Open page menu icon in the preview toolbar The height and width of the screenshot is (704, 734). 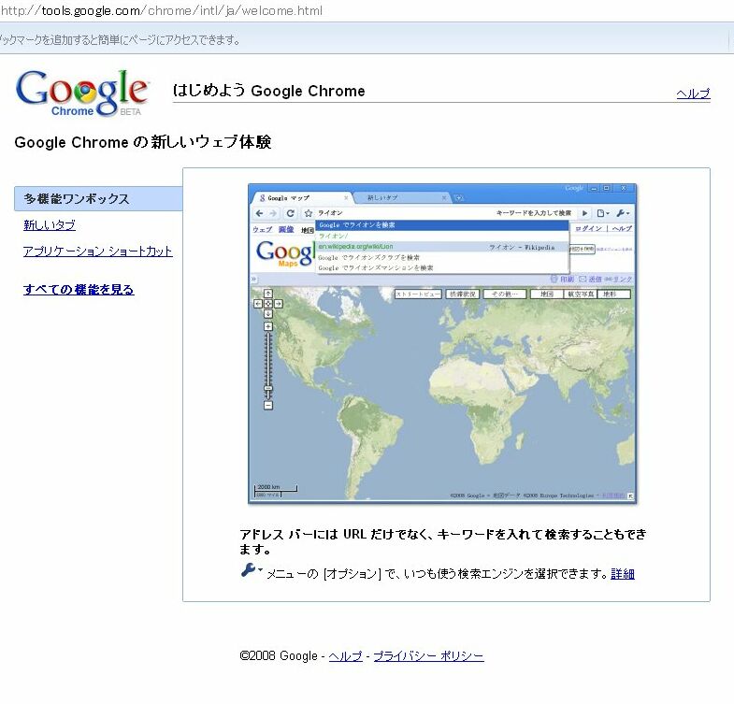coord(602,213)
